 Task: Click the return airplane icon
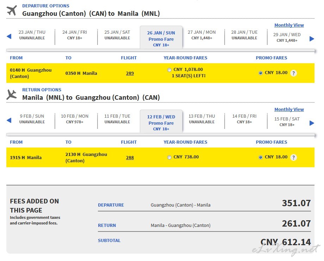(x=12, y=94)
